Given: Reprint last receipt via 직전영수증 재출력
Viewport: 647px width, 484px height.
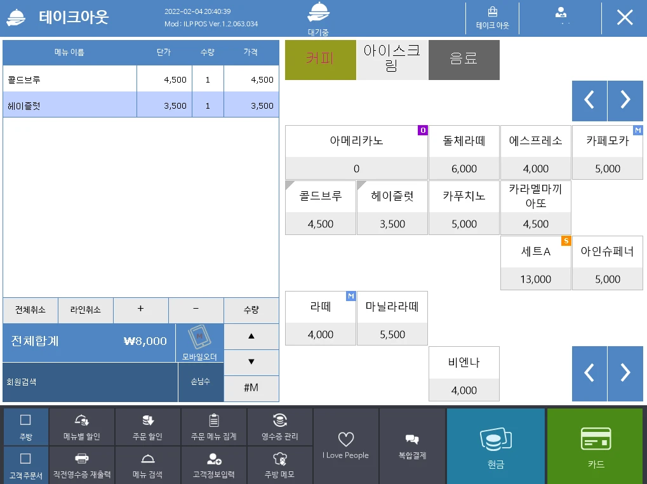Looking at the screenshot, I should pyautogui.click(x=81, y=465).
